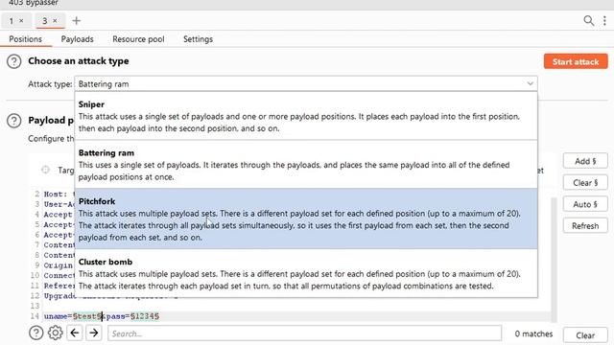614x345 pixels.
Task: Open the three-dot options menu
Action: (x=604, y=20)
